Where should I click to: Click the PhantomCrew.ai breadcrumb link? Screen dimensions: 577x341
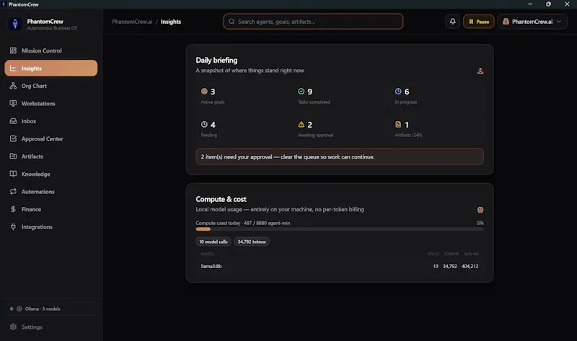(x=132, y=22)
